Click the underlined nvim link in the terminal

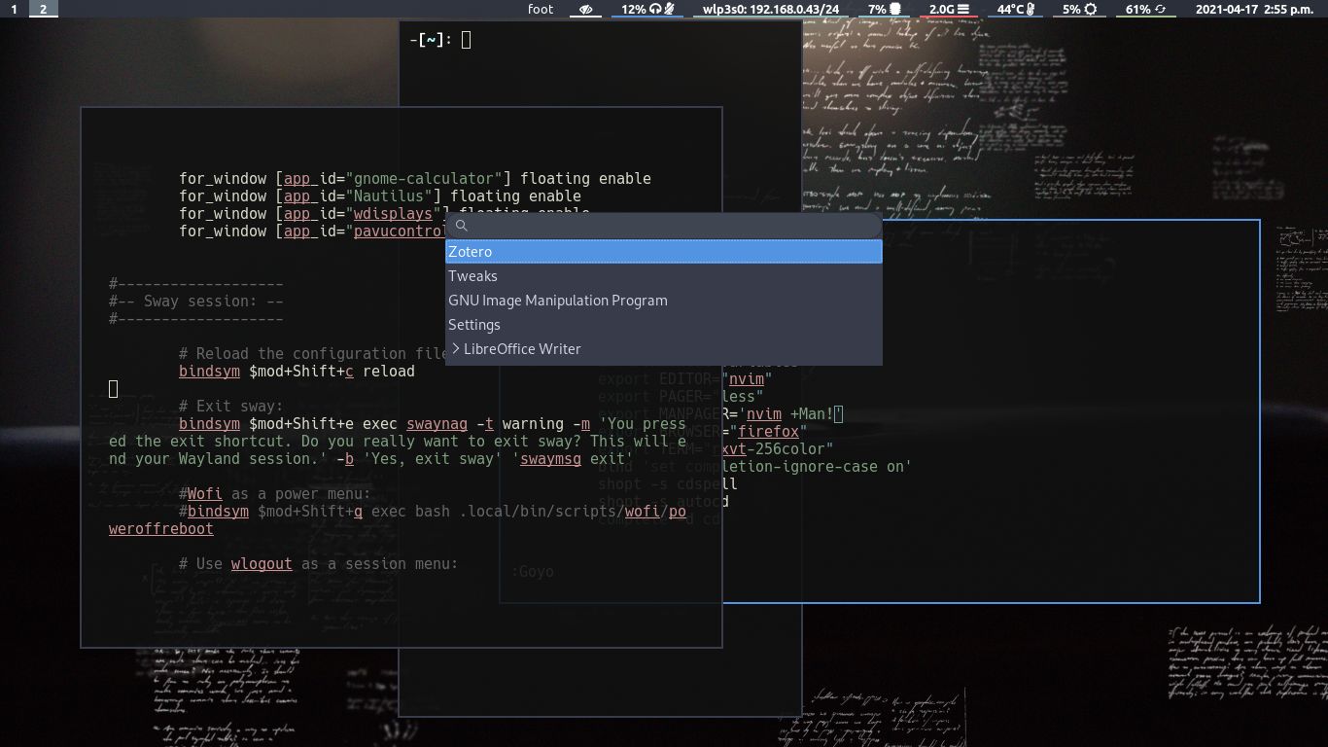[746, 378]
